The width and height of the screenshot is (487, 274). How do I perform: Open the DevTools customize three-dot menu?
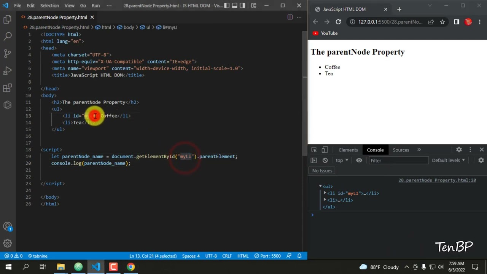pos(470,150)
